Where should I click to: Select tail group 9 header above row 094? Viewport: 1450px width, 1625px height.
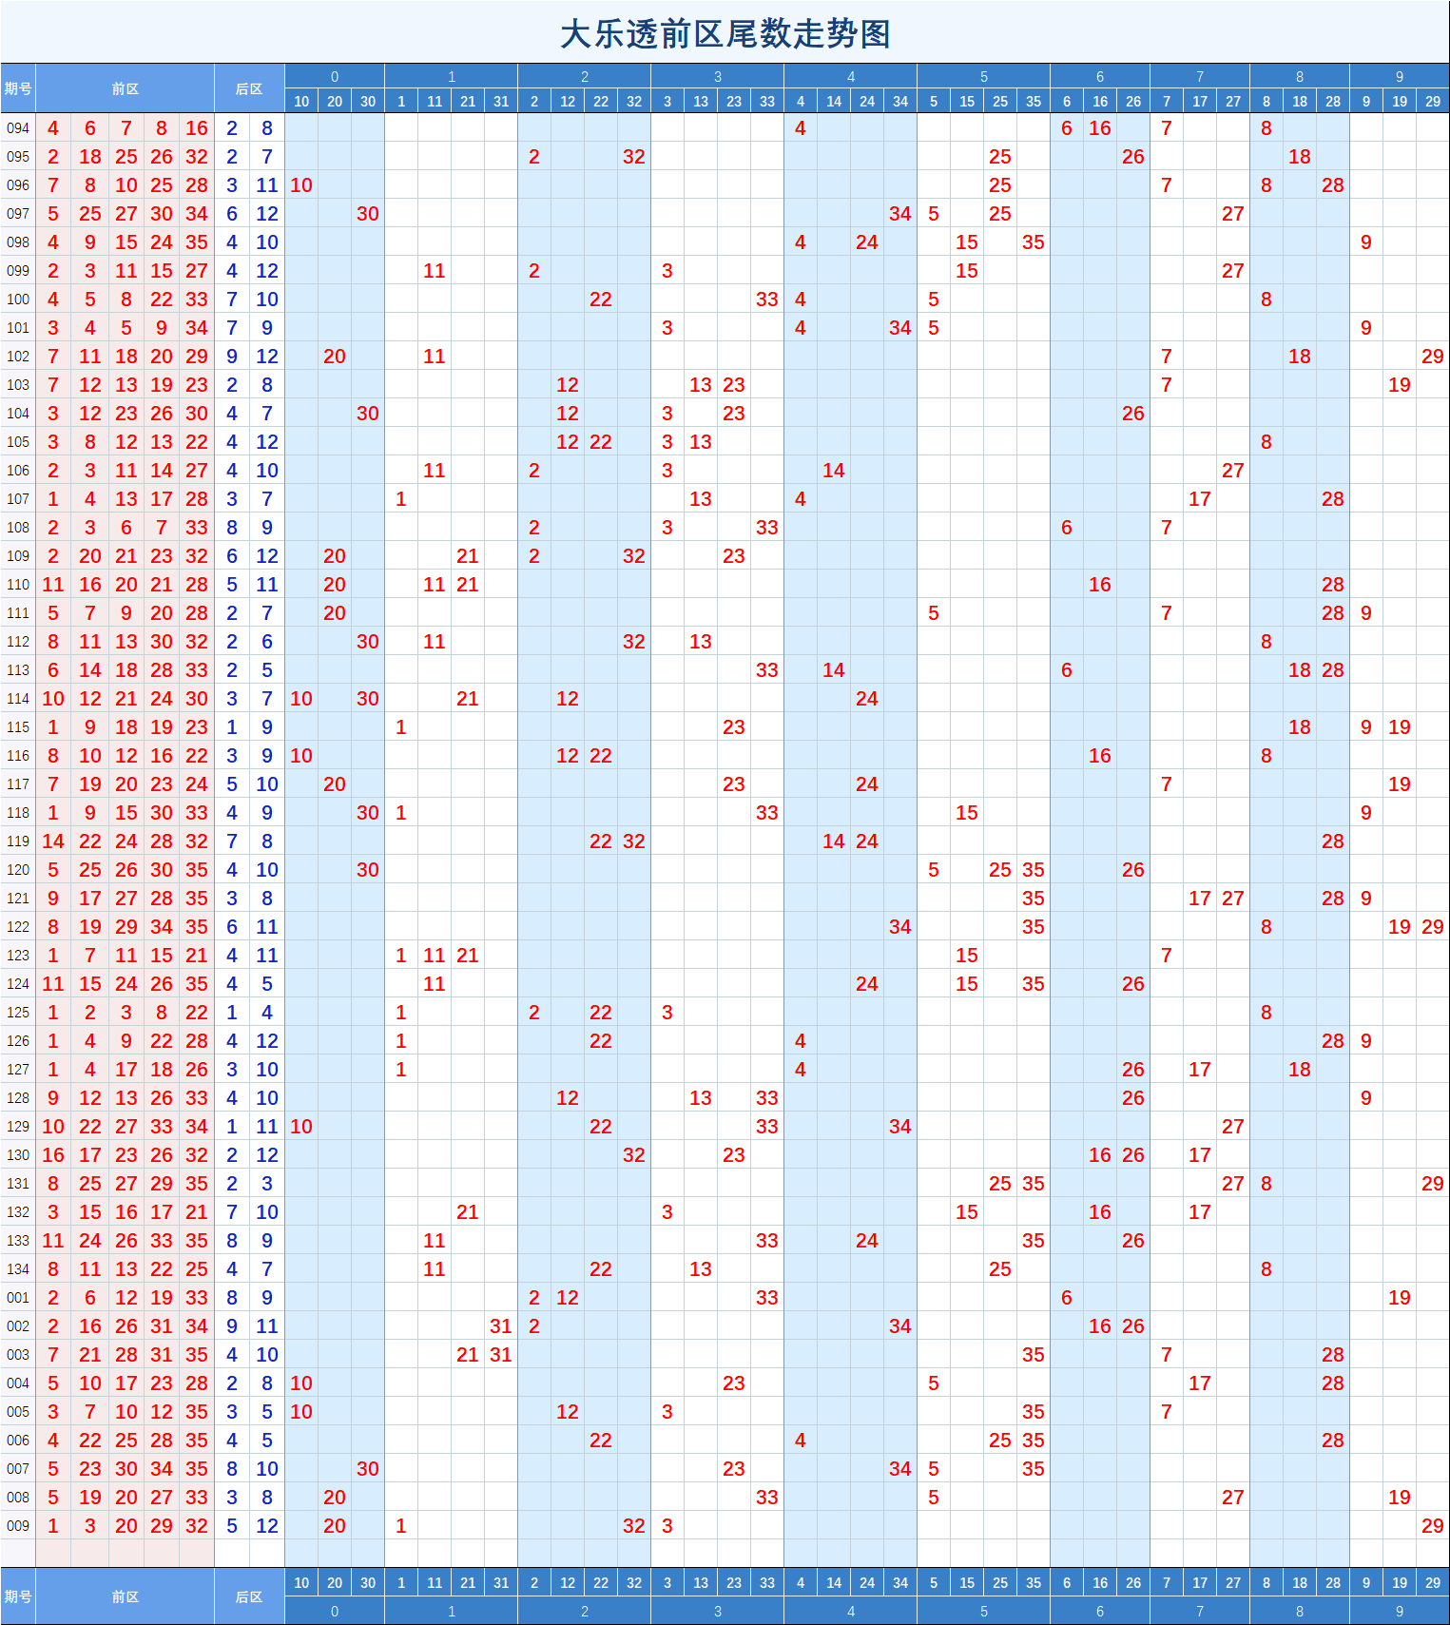(1400, 76)
